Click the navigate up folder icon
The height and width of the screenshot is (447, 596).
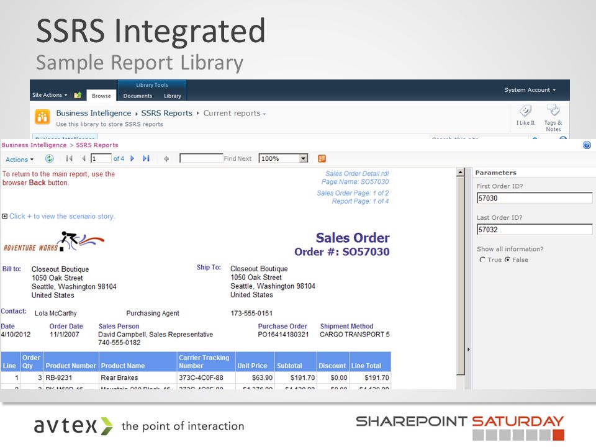pyautogui.click(x=78, y=95)
